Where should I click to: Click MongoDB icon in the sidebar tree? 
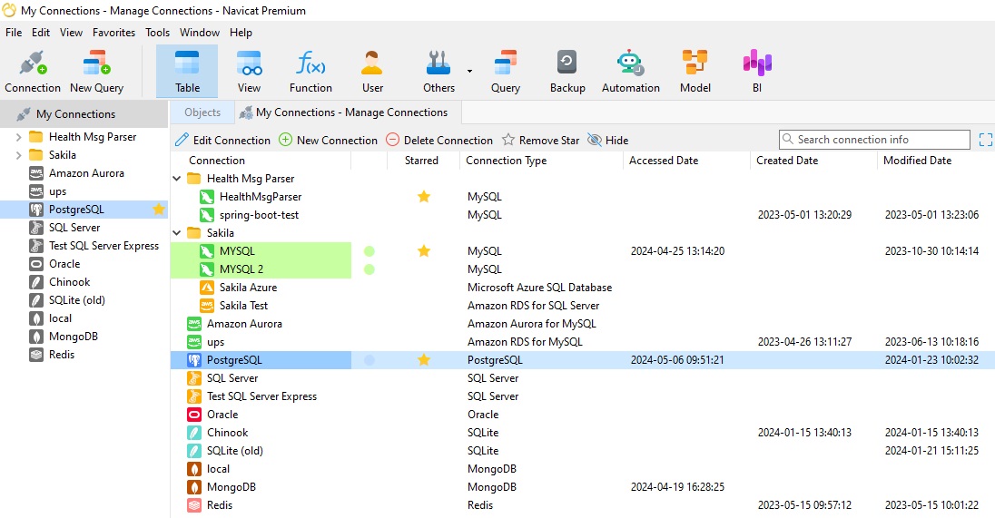click(x=36, y=337)
